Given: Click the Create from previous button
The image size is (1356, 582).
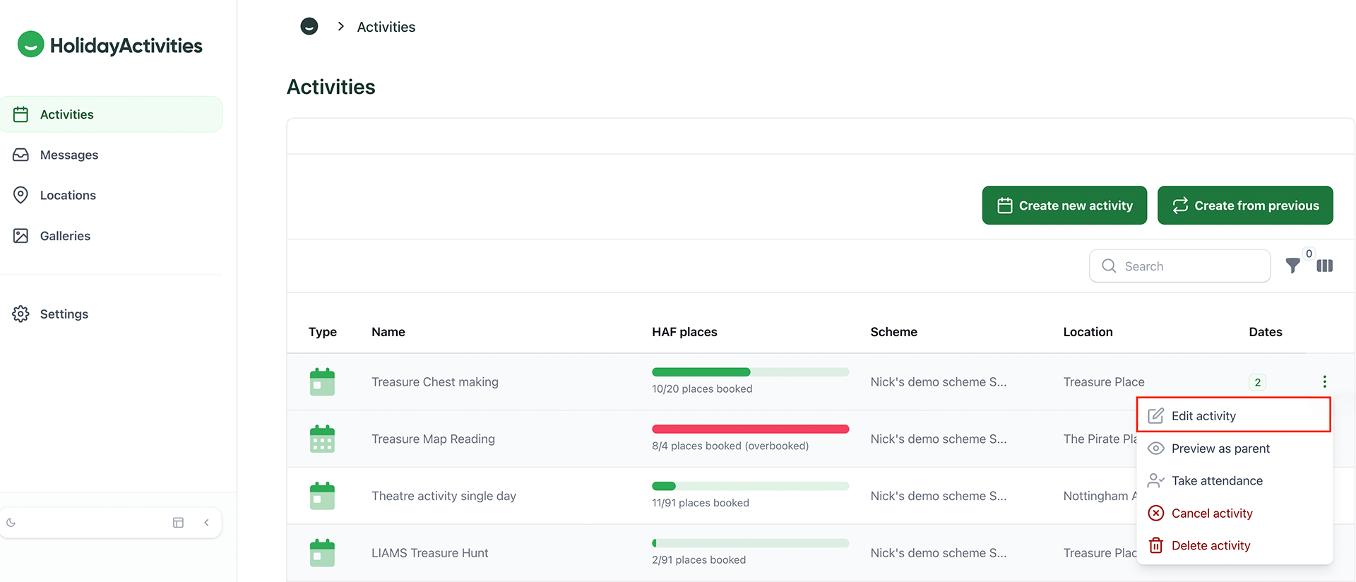Looking at the screenshot, I should (x=1245, y=206).
